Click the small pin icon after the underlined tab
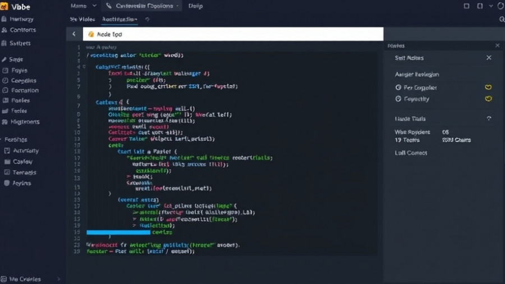 [147, 19]
